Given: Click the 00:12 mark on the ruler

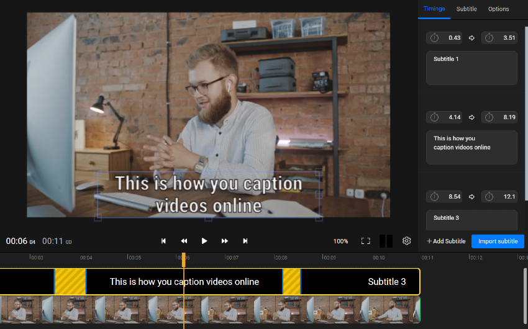Looking at the screenshot, I should 475,258.
